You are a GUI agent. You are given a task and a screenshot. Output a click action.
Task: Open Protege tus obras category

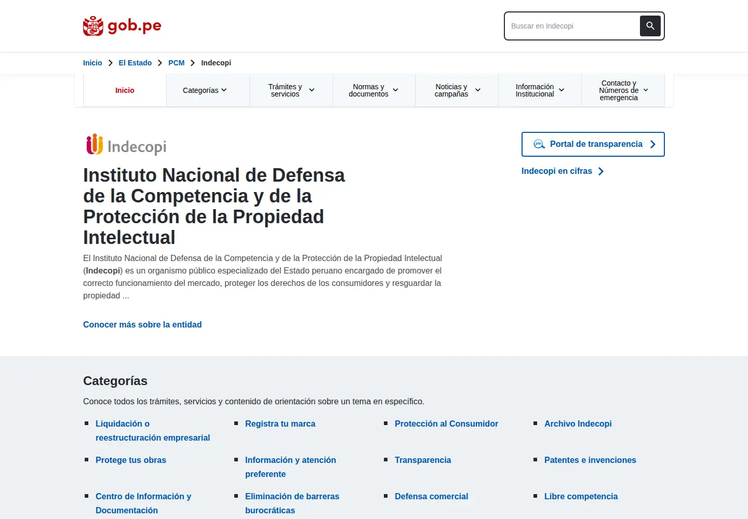[x=131, y=460]
